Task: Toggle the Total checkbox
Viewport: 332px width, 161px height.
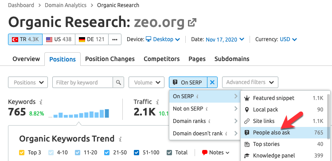Action: [169, 153]
